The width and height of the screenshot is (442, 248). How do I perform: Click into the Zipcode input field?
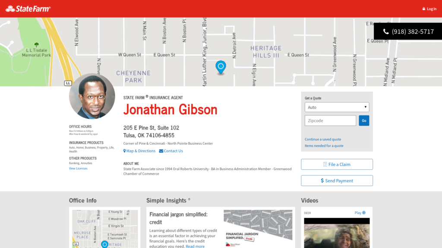(x=330, y=121)
